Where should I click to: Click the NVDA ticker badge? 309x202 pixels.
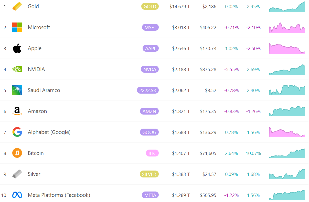coord(150,69)
